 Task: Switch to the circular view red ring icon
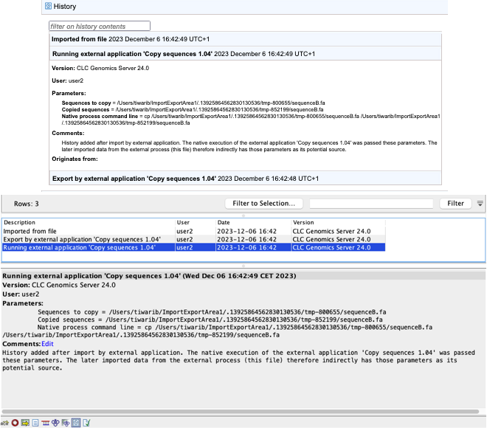pos(15,423)
